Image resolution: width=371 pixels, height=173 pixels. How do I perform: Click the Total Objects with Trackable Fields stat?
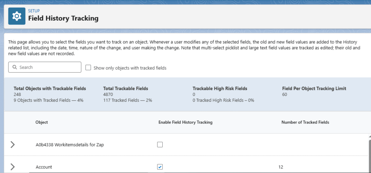click(x=50, y=88)
